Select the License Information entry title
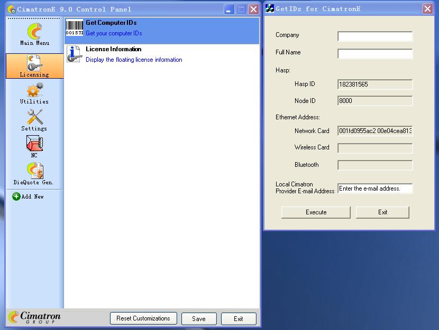439x330 pixels. [x=113, y=49]
